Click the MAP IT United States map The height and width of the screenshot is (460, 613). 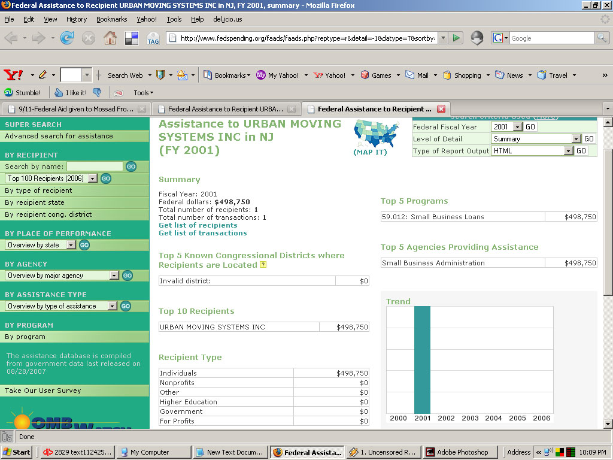pyautogui.click(x=375, y=134)
